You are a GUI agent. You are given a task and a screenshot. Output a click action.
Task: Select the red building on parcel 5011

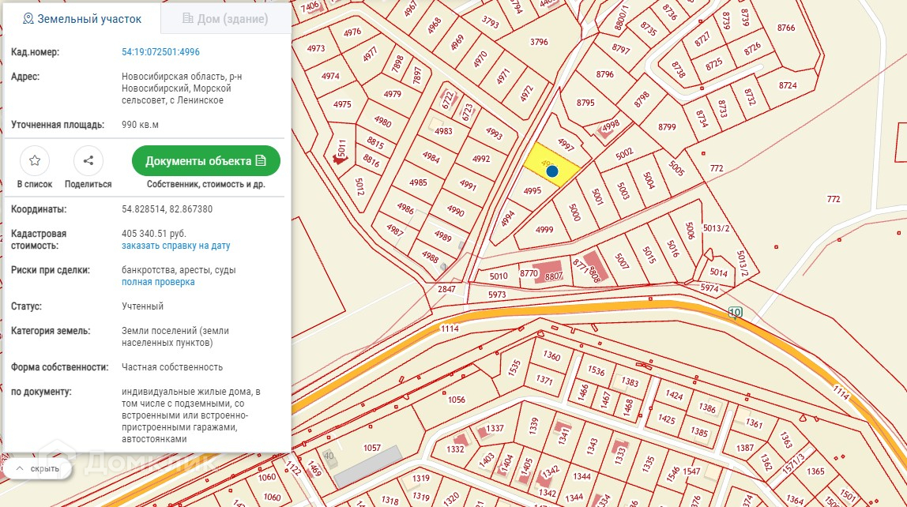click(340, 160)
